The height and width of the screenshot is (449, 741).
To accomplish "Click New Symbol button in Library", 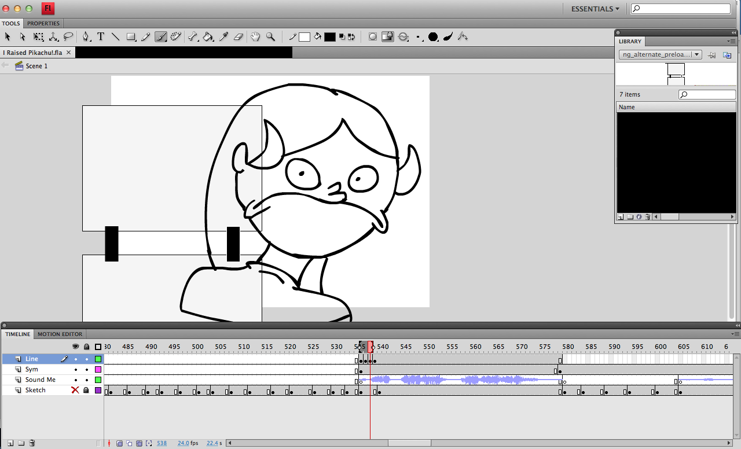I will [621, 217].
